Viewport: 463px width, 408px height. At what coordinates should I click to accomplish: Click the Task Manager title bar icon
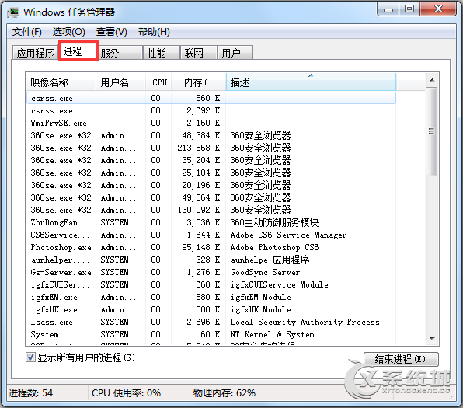pos(13,12)
